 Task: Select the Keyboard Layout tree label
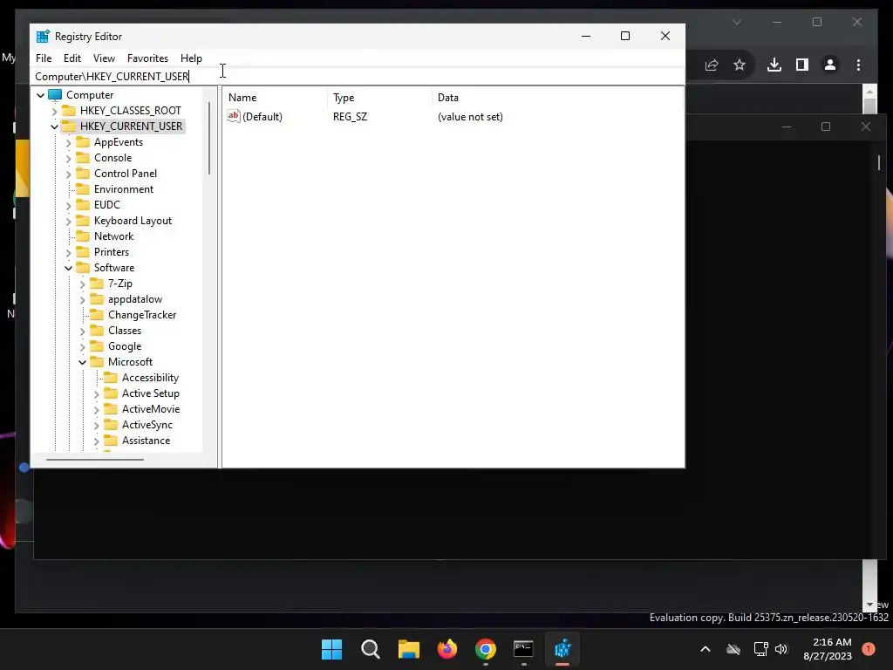133,221
